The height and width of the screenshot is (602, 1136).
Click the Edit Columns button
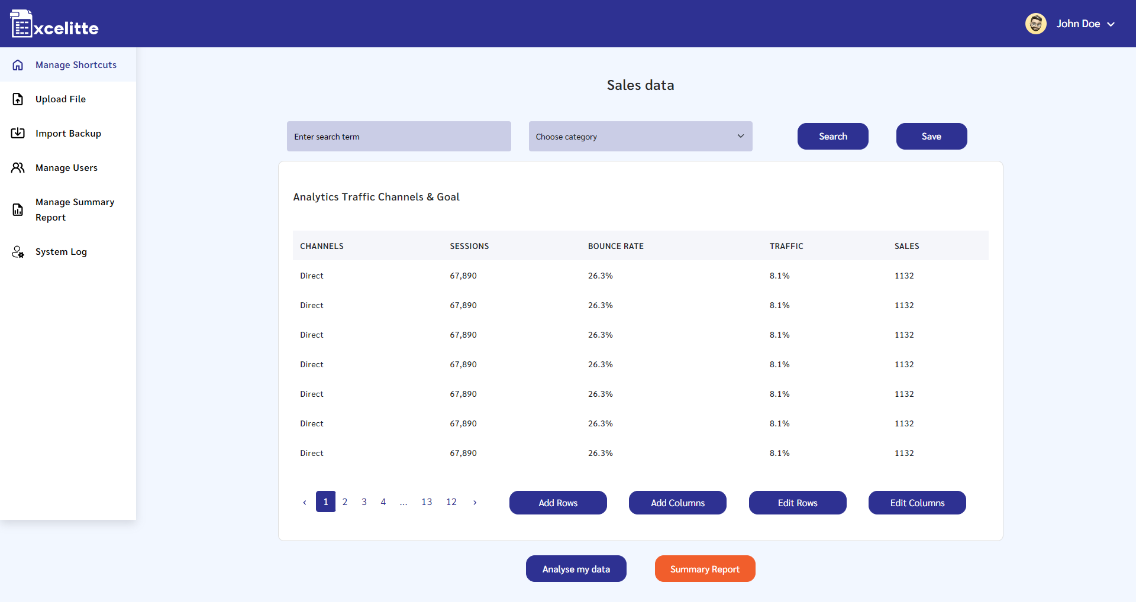point(916,503)
